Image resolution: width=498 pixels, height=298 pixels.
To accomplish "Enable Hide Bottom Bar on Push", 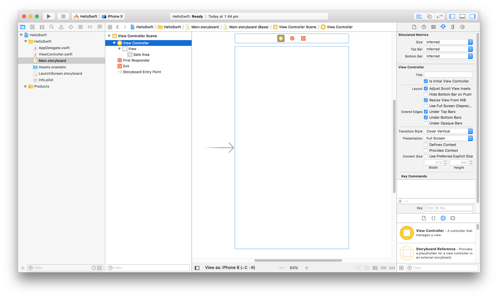I will 426,94.
